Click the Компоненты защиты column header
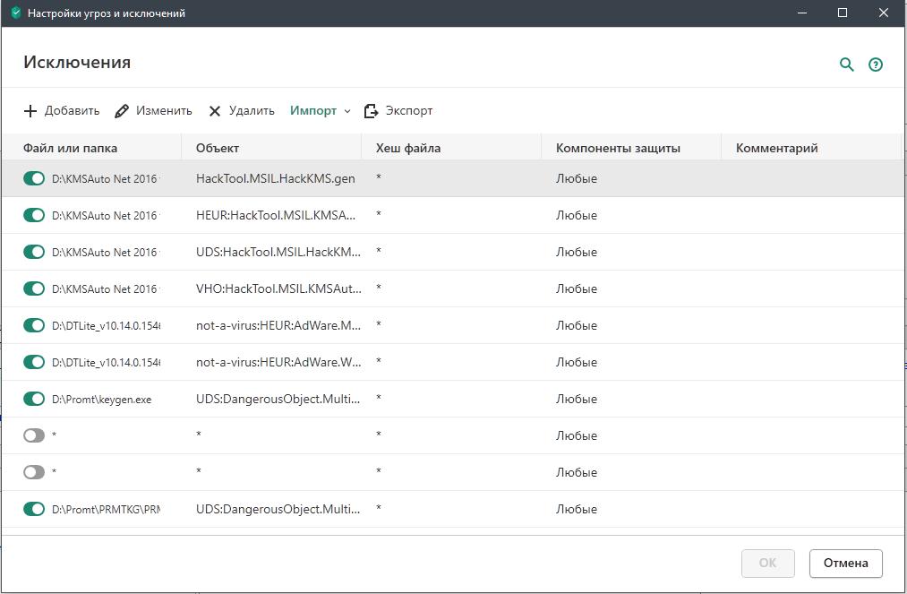Viewport: 907px width, 594px height. pyautogui.click(x=618, y=148)
